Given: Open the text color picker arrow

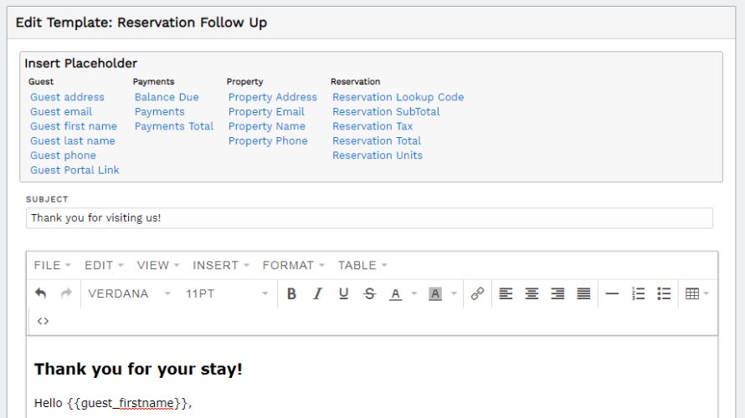Looking at the screenshot, I should pyautogui.click(x=414, y=293).
